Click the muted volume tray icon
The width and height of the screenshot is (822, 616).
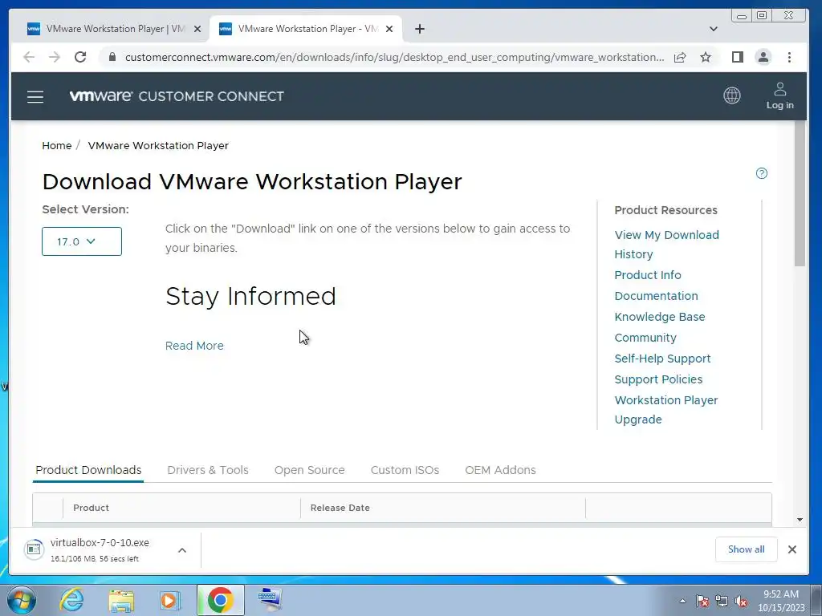click(741, 601)
